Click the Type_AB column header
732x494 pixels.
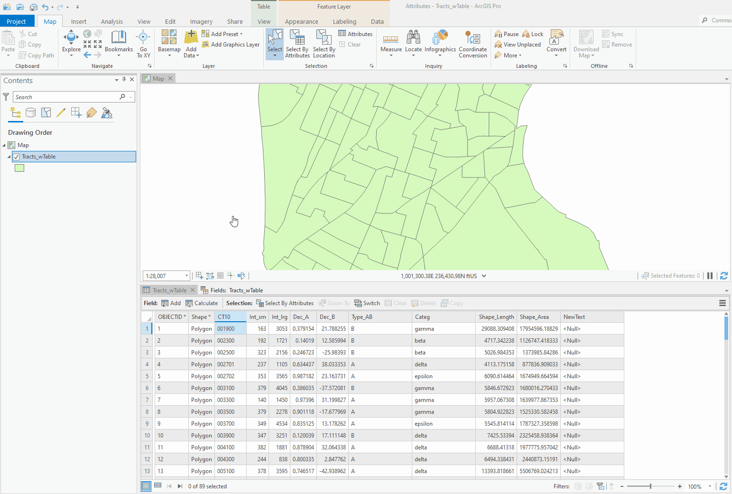[380, 317]
